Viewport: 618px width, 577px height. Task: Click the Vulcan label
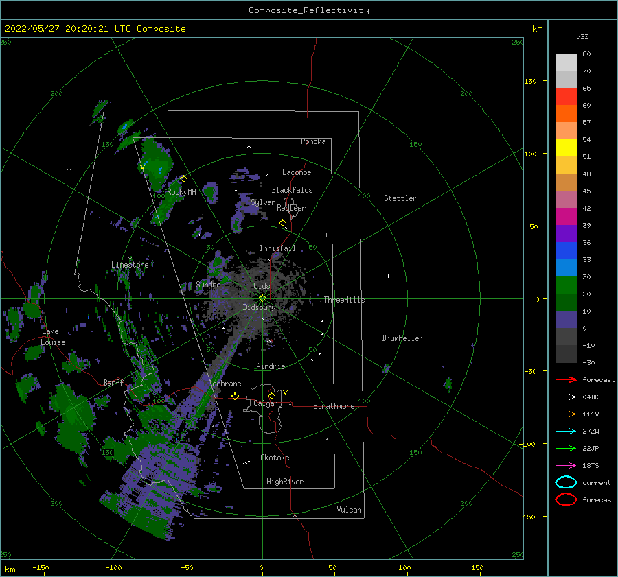pos(350,510)
